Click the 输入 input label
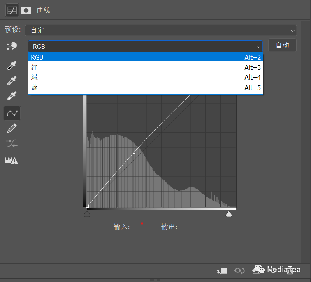Screen dimensions: 311x282 point(121,227)
